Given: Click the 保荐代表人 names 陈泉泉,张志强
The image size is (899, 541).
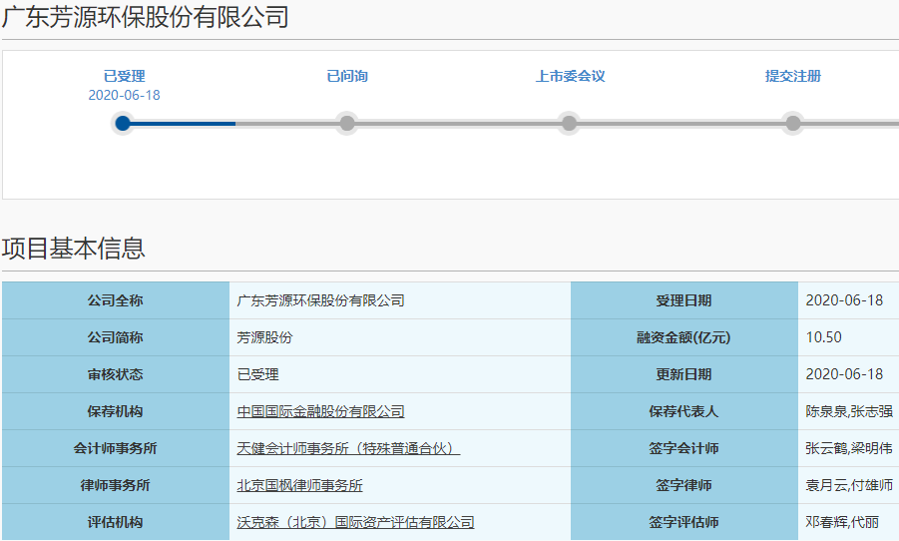Looking at the screenshot, I should click(x=849, y=411).
